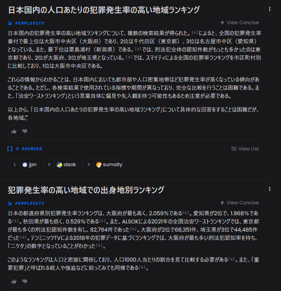Screen dimensions: 281x291
Task: Toggle sources to View List
Action: click(x=245, y=149)
